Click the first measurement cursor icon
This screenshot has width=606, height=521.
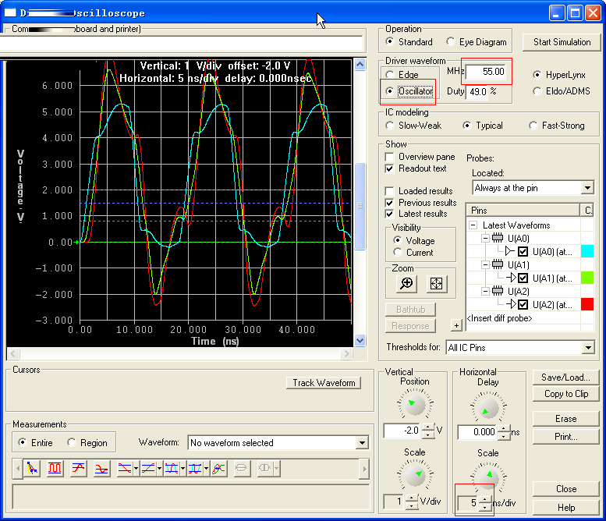[x=32, y=469]
